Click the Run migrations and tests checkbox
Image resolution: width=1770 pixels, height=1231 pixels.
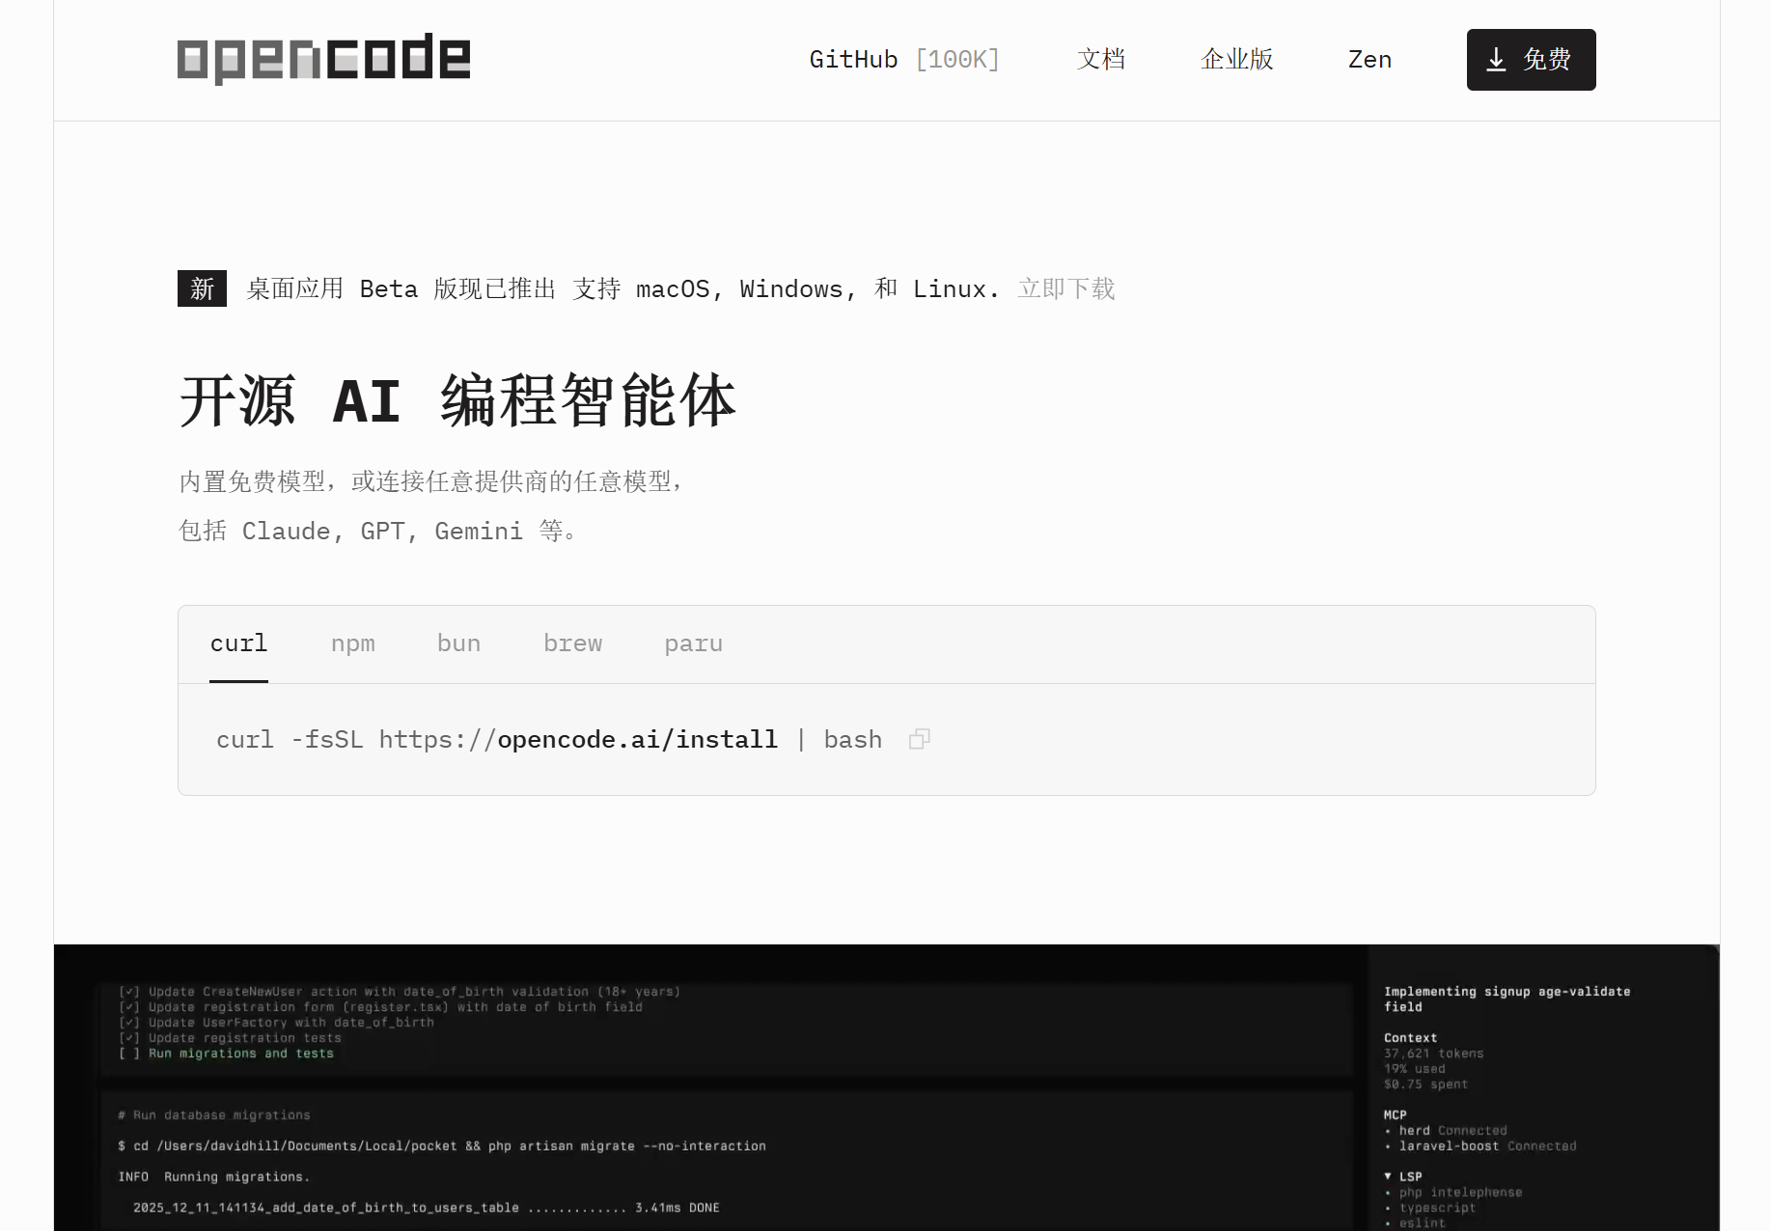tap(129, 1053)
